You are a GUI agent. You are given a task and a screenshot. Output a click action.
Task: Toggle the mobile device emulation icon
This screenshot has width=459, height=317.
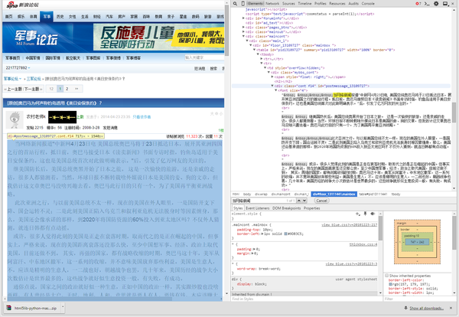click(x=243, y=4)
